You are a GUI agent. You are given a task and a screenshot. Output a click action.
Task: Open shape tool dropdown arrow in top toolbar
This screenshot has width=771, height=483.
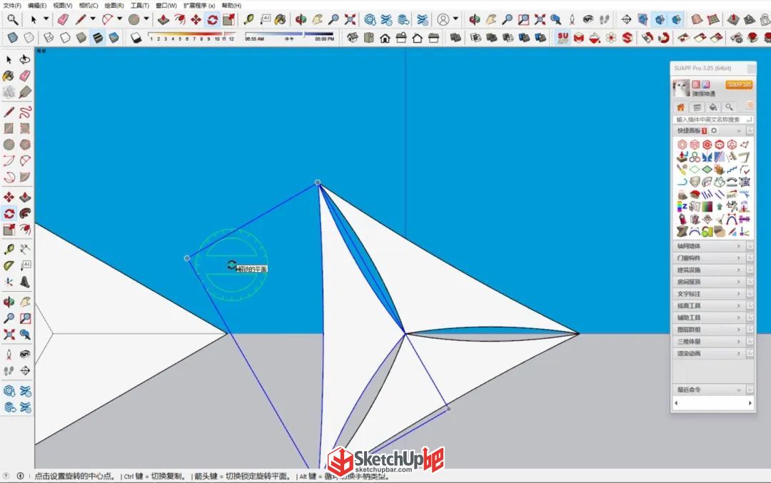(146, 19)
